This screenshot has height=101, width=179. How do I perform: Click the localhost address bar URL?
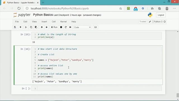coord(60,8)
